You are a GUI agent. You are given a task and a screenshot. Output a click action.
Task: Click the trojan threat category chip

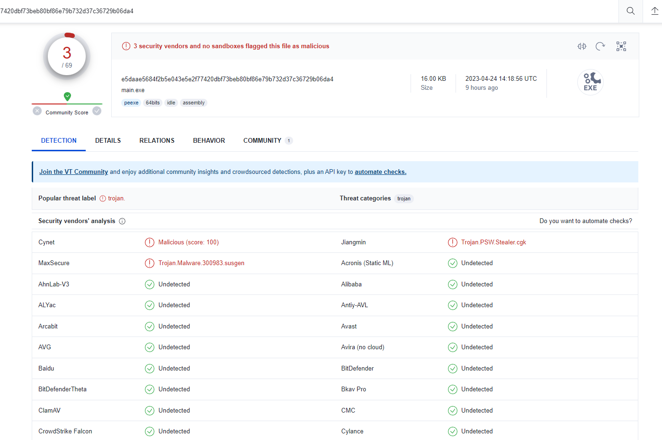404,198
